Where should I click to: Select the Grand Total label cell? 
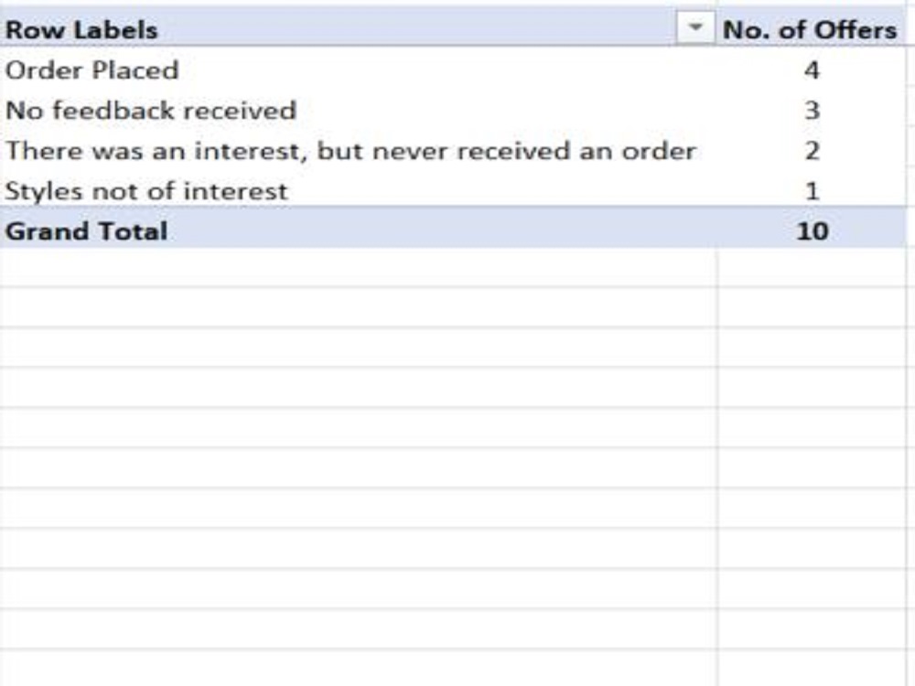coord(359,230)
